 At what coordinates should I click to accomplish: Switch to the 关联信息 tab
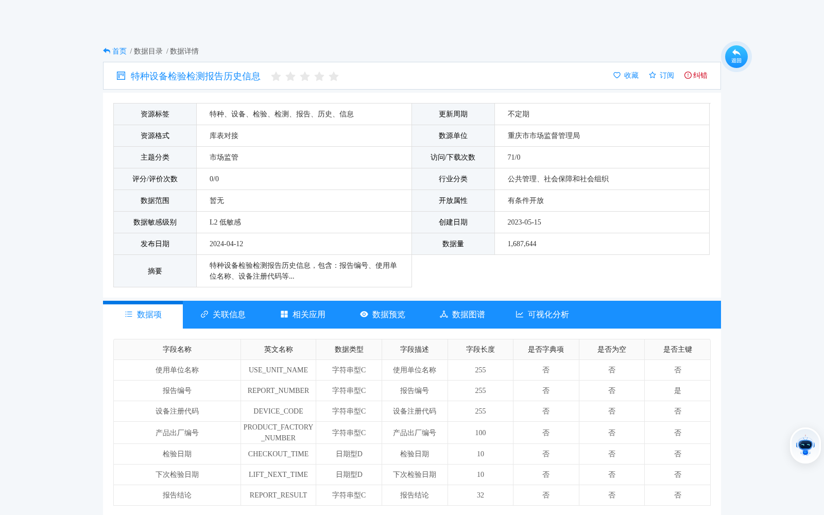click(x=223, y=315)
